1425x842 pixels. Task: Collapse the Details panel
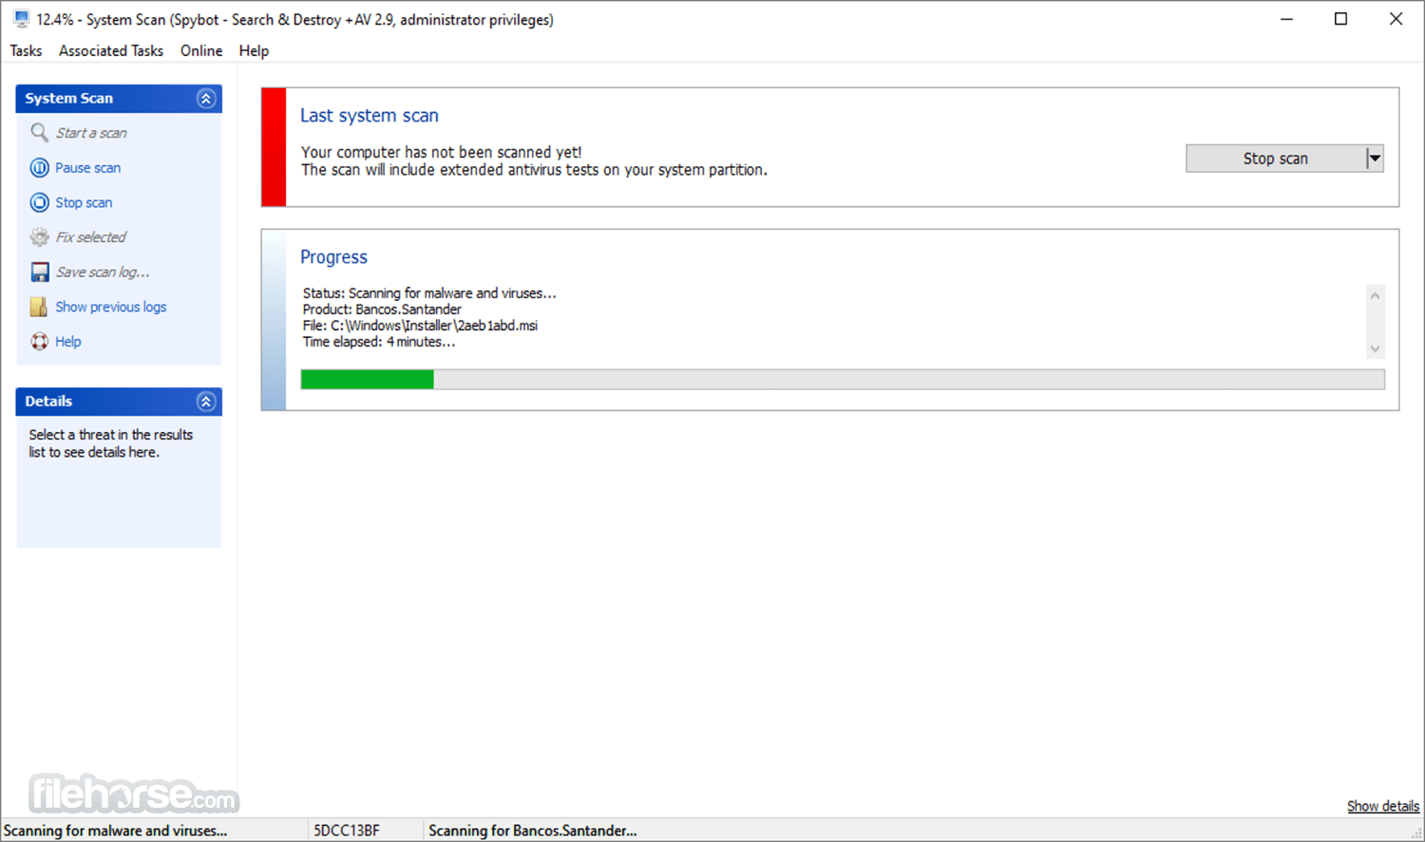point(206,402)
